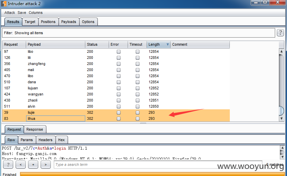Maximize the Intruder attack window
The width and height of the screenshot is (287, 176).
[x=265, y=3]
